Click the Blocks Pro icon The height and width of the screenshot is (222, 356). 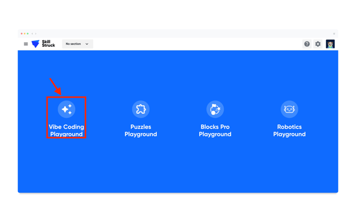tap(215, 109)
